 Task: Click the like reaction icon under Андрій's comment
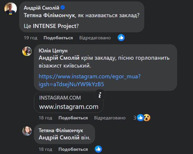121,38
